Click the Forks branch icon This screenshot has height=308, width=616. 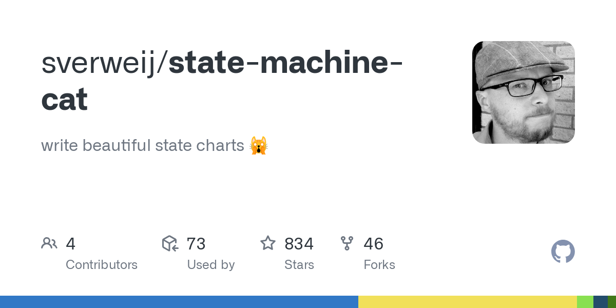(347, 243)
